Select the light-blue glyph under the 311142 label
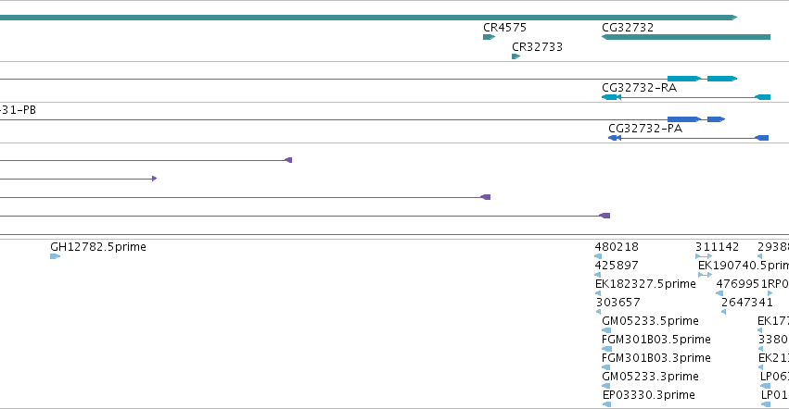789x409 pixels. (704, 256)
